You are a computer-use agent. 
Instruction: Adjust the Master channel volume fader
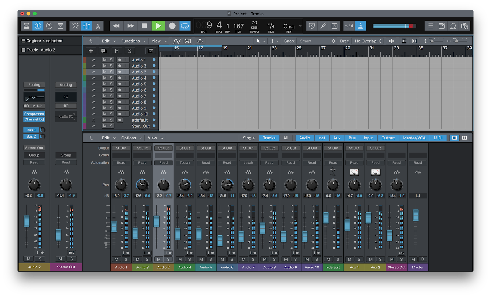coord(416,215)
